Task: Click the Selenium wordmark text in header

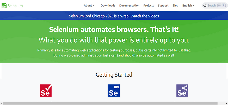Action: (15, 5)
